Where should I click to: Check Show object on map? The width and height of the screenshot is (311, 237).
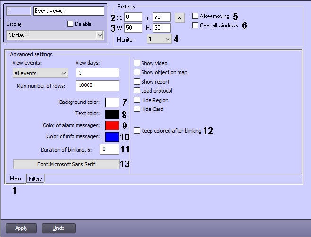point(137,72)
